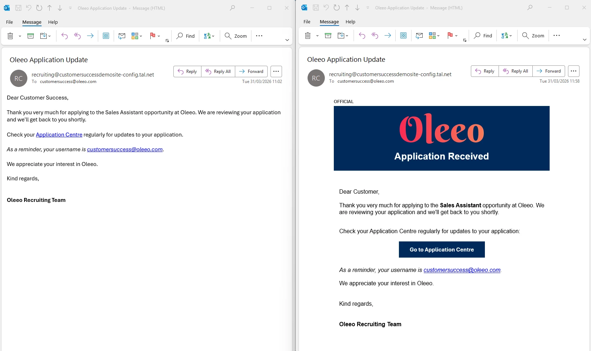Expand ribbon display options chevron in the 11:58 window

pos(585,40)
